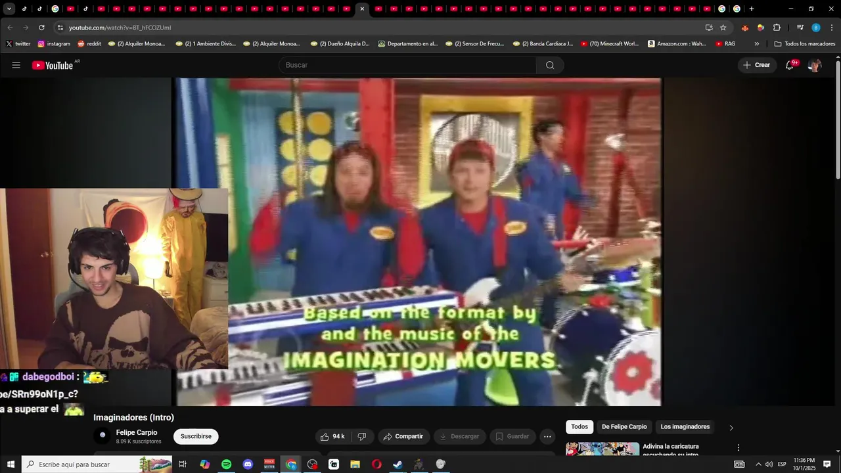Switch ESP keyboard language
The height and width of the screenshot is (473, 841).
782,464
